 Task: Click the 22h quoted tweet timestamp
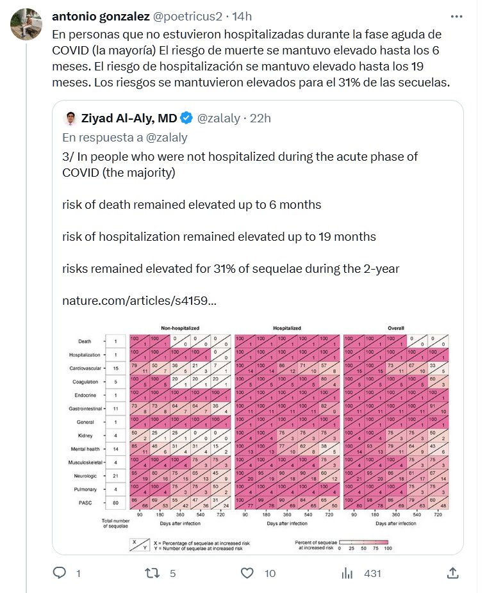coord(260,118)
